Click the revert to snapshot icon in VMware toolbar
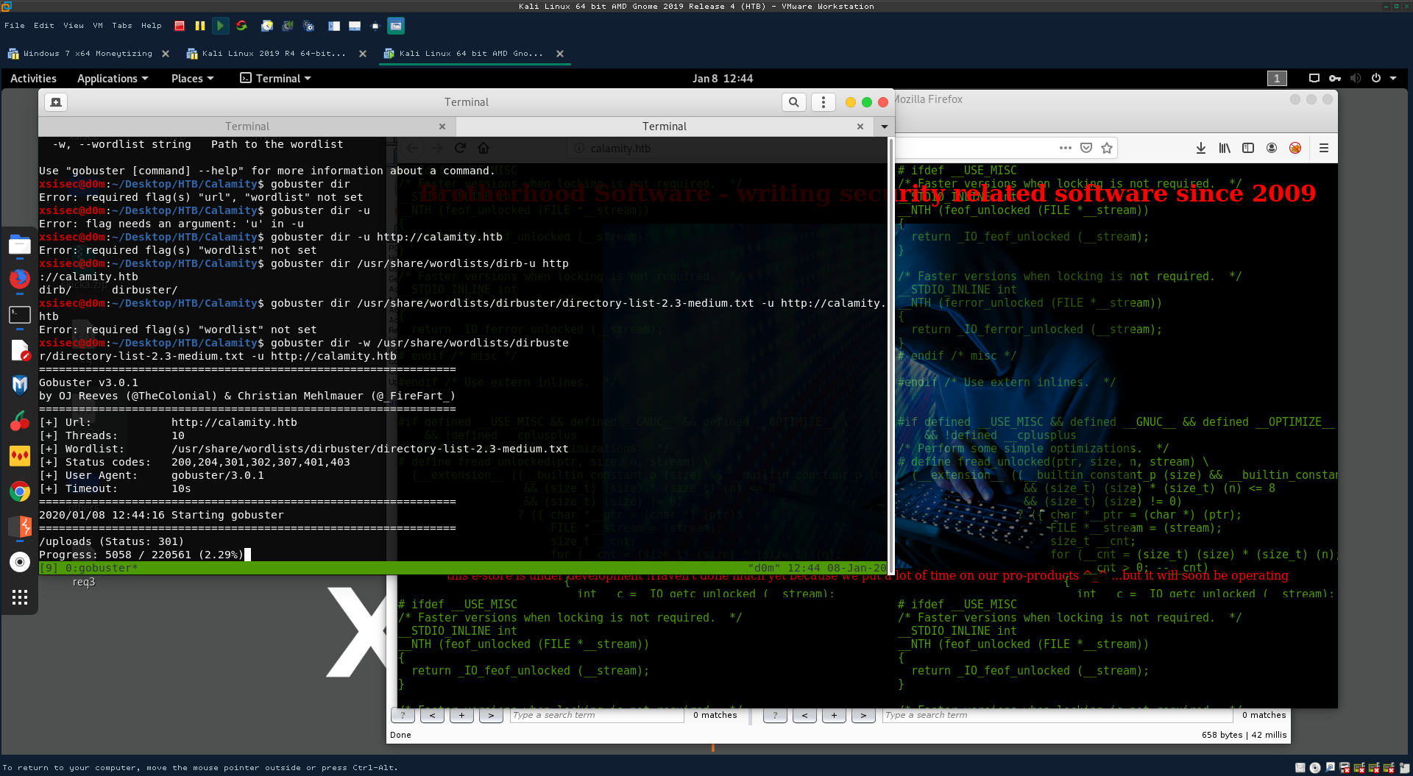The height and width of the screenshot is (776, 1413). (288, 26)
